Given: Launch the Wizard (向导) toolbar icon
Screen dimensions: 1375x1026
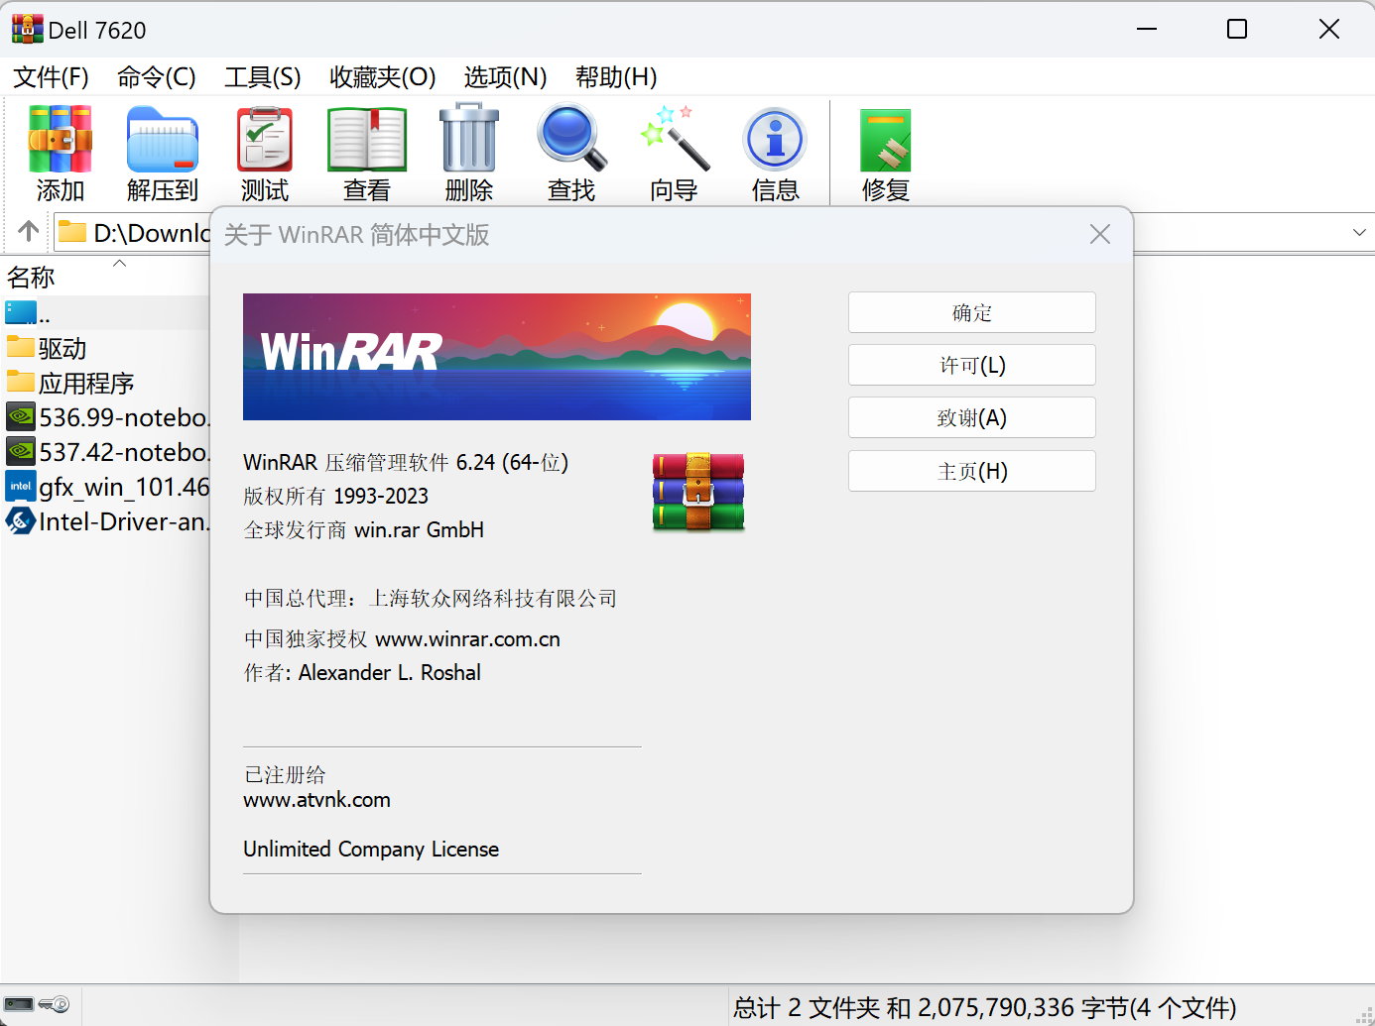Looking at the screenshot, I should [675, 139].
